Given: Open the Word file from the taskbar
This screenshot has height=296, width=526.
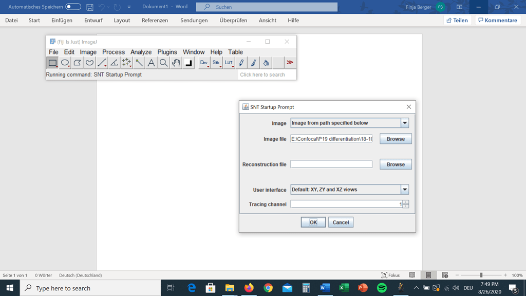Looking at the screenshot, I should pos(325,288).
